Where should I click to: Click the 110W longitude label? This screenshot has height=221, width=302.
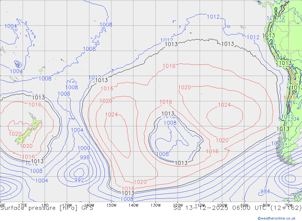200,205
